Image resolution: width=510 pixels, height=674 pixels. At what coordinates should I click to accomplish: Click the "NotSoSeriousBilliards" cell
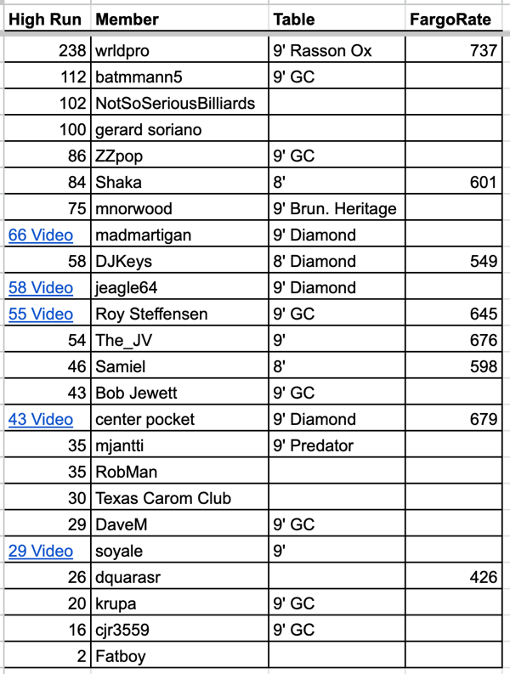coord(176,104)
